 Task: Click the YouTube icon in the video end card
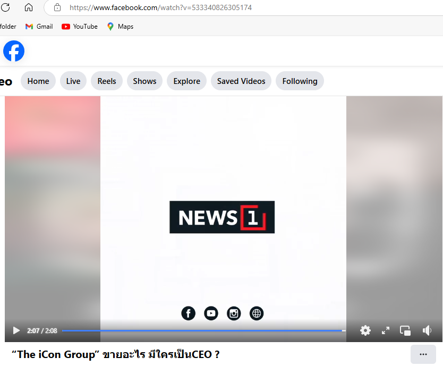click(211, 313)
